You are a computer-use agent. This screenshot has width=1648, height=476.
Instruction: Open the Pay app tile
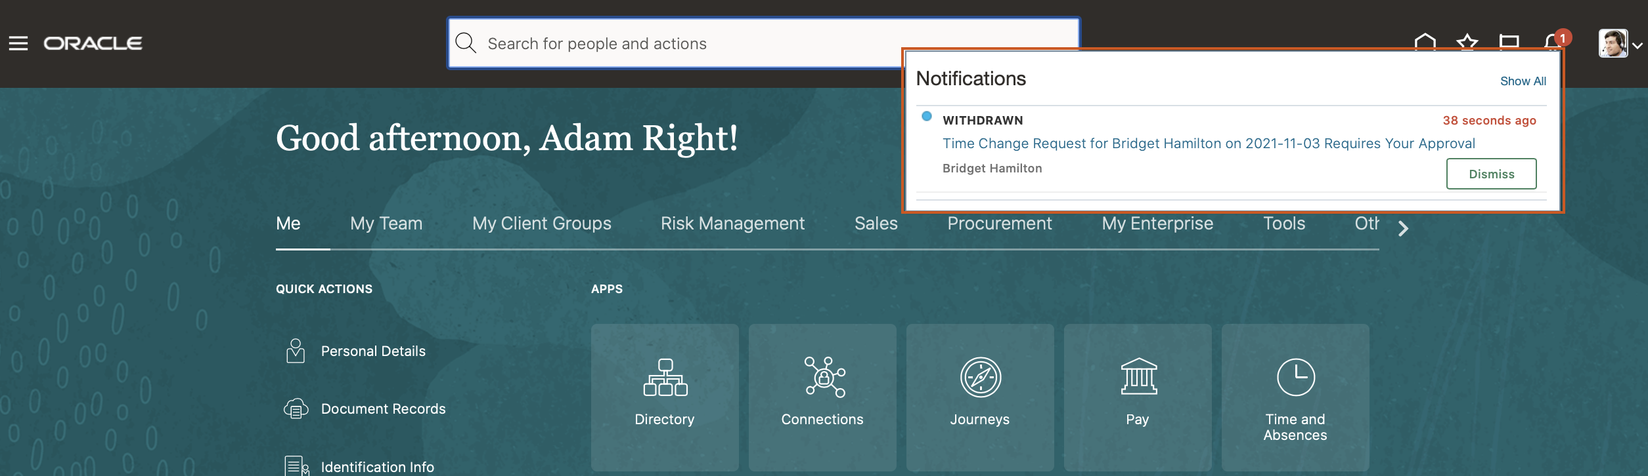pyautogui.click(x=1138, y=396)
